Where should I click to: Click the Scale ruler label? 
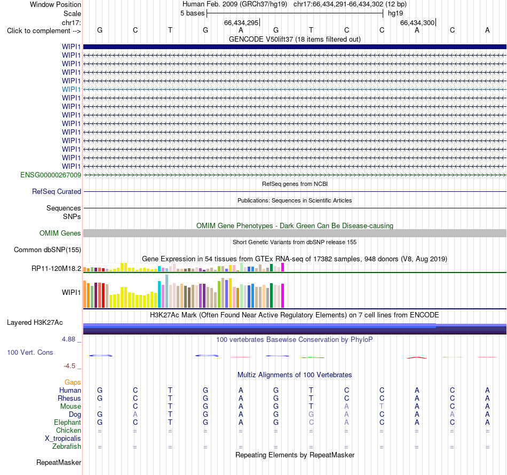pos(72,13)
